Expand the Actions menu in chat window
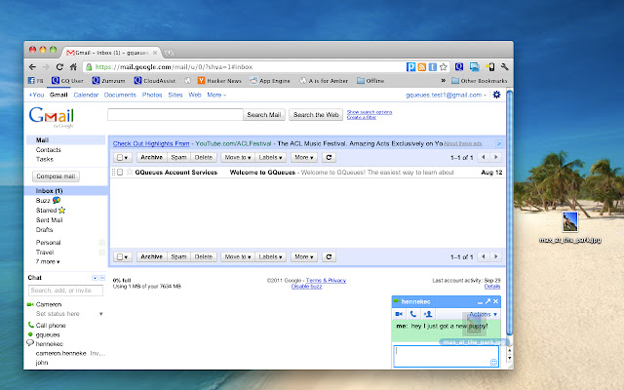This screenshot has height=390, width=624. point(484,314)
